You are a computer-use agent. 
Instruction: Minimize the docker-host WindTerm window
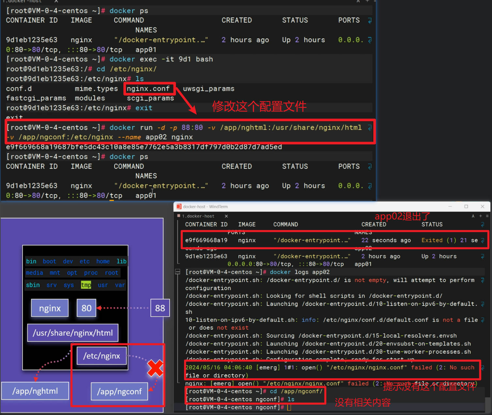[450, 207]
